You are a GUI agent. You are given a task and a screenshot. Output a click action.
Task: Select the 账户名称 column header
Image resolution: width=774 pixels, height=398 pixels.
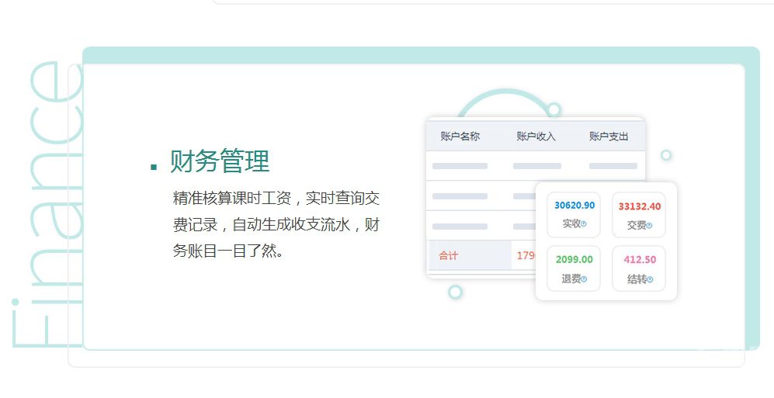(460, 137)
